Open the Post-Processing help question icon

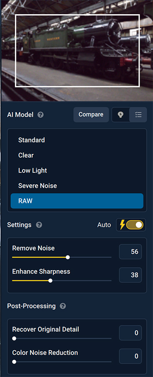click(x=63, y=306)
